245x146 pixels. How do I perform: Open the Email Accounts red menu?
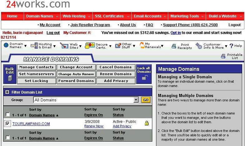pos(150,16)
